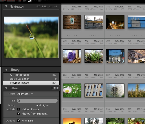
Task: Select snowdrops thumbnail IMG_2444
Action: coord(94,56)
